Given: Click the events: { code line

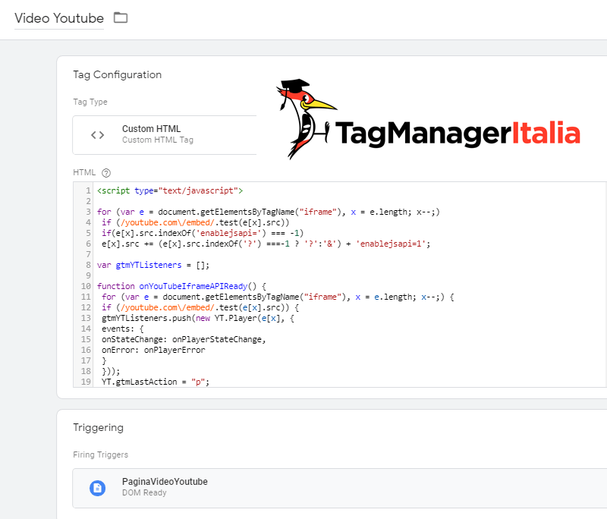Looking at the screenshot, I should pos(122,329).
